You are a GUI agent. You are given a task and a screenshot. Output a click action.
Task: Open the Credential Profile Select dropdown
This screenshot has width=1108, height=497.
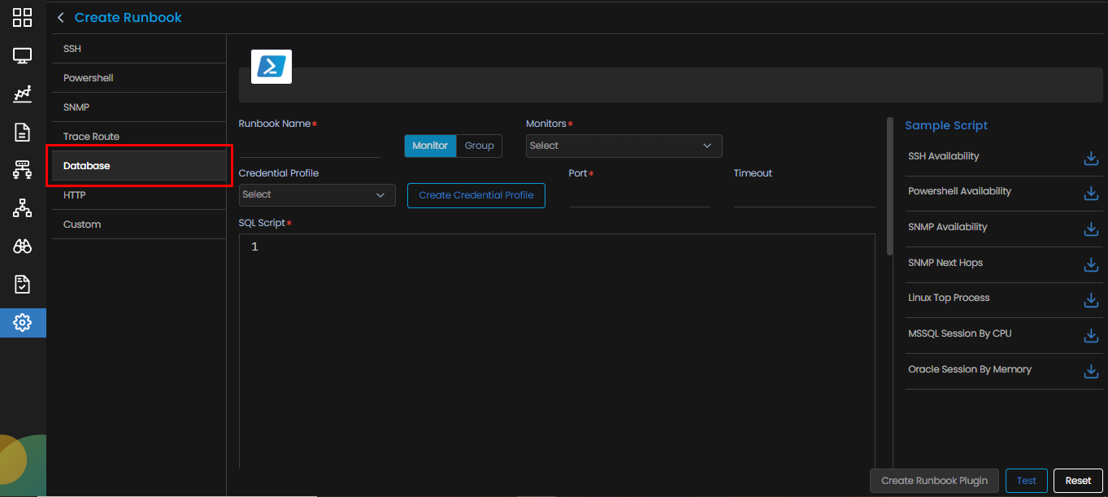point(317,195)
